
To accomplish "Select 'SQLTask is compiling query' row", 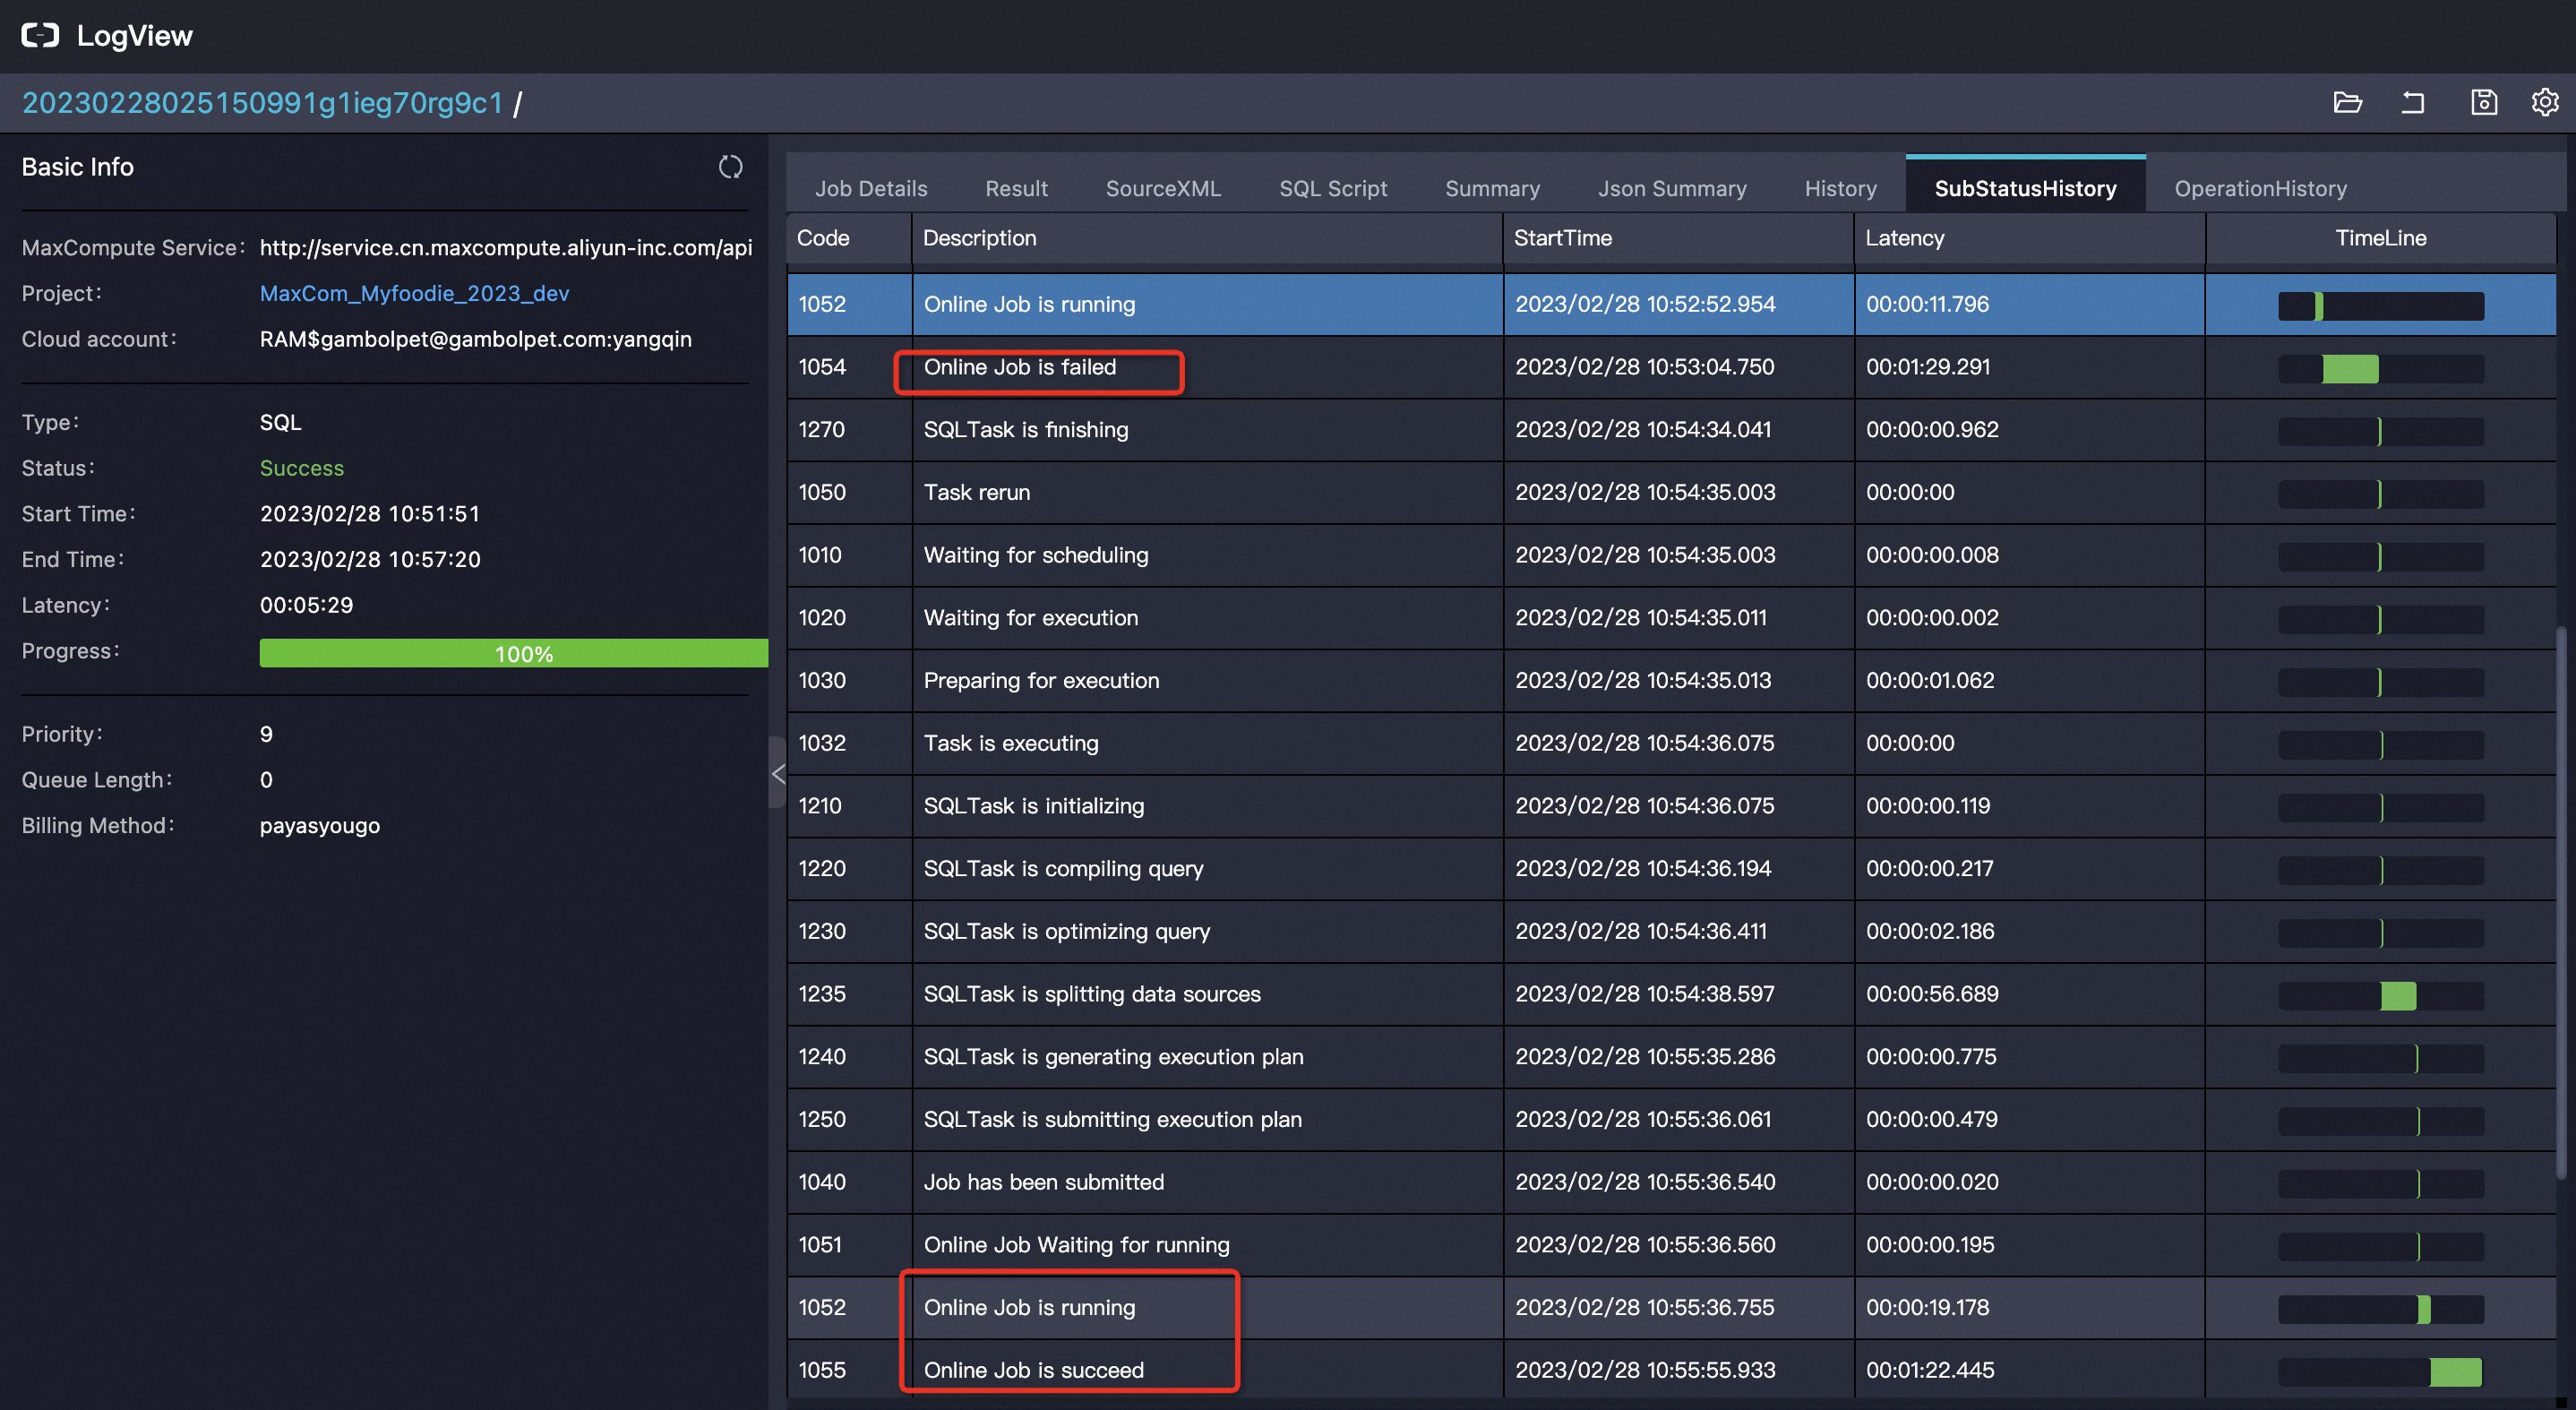I will click(1671, 868).
